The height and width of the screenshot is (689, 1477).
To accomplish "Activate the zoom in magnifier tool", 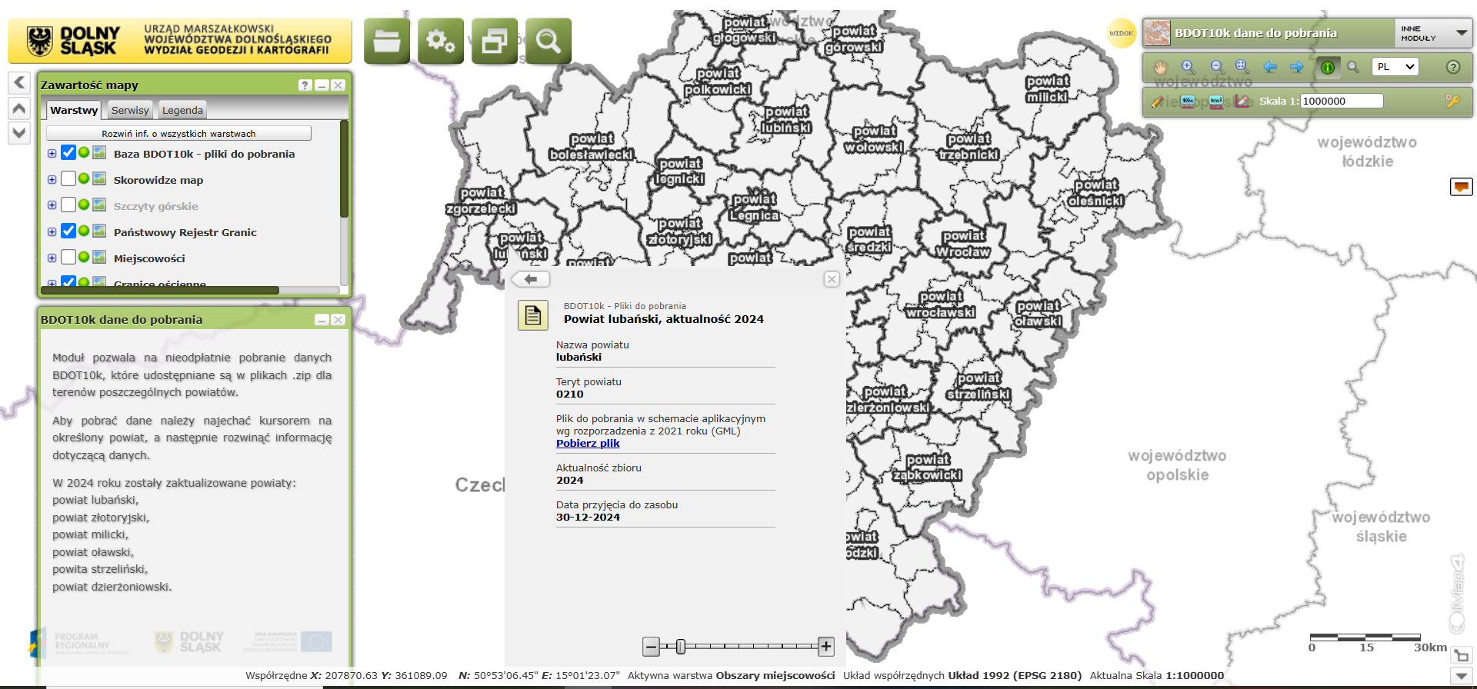I will 1189,67.
